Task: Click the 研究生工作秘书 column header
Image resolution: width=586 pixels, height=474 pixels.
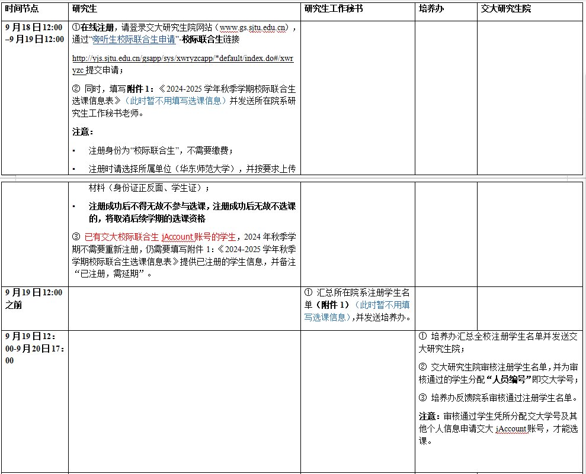Action: coord(334,9)
